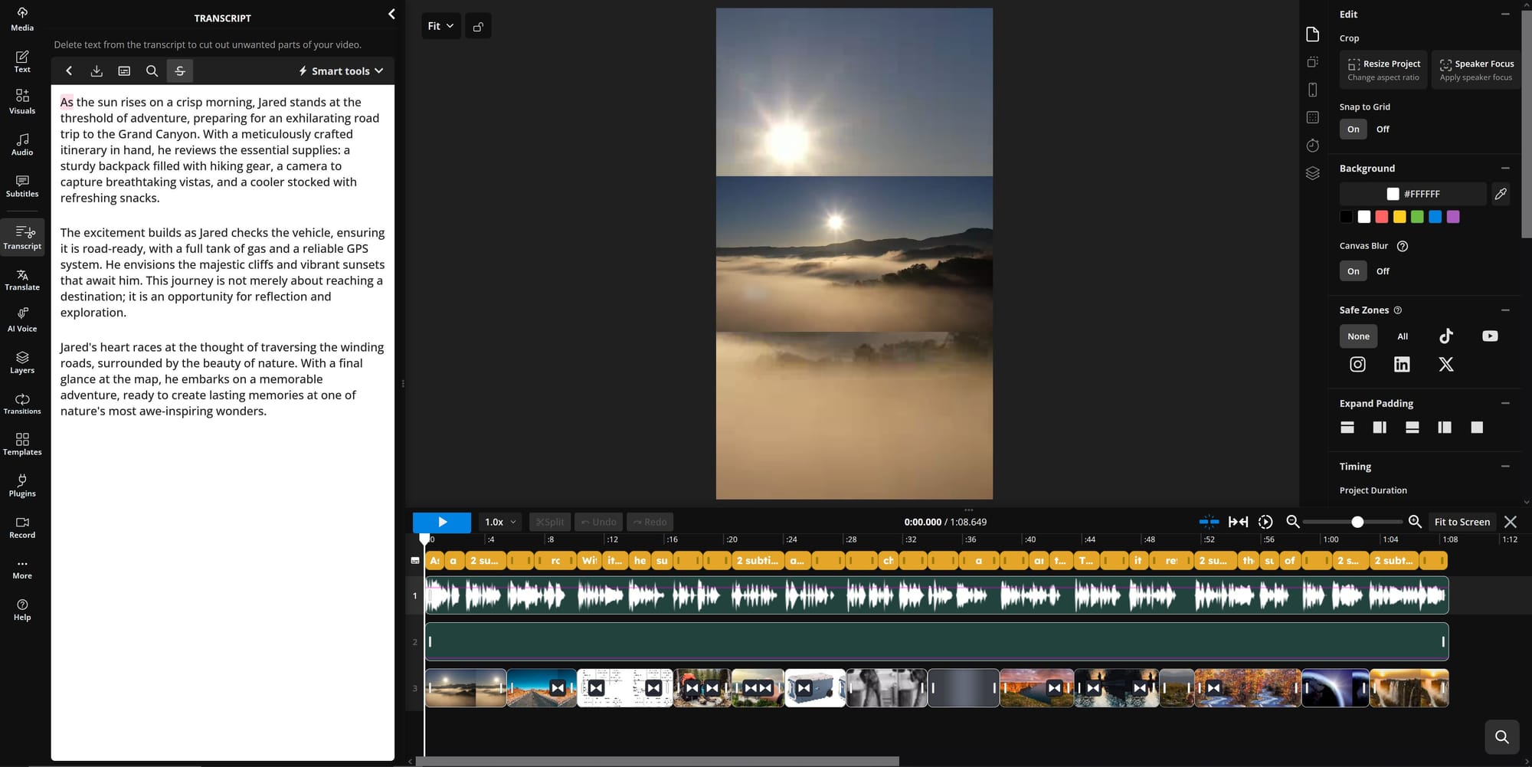The height and width of the screenshot is (767, 1532).
Task: Open the 1.0x playback speed dropdown
Action: 500,523
